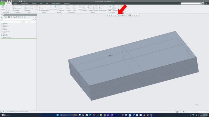Click the Boundary Blend surface icon
The height and width of the screenshot is (117, 209).
(110, 8)
